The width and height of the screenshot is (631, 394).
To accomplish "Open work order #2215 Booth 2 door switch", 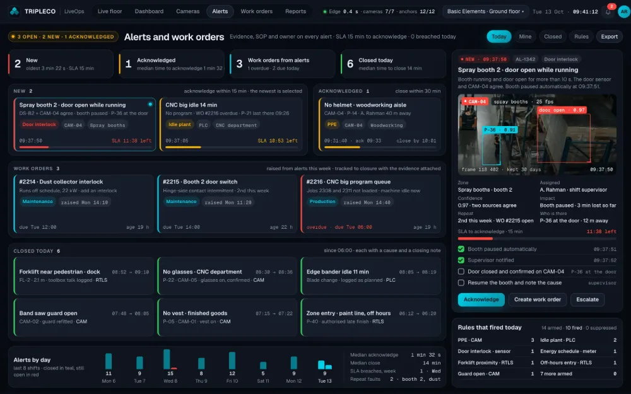I will (x=227, y=204).
